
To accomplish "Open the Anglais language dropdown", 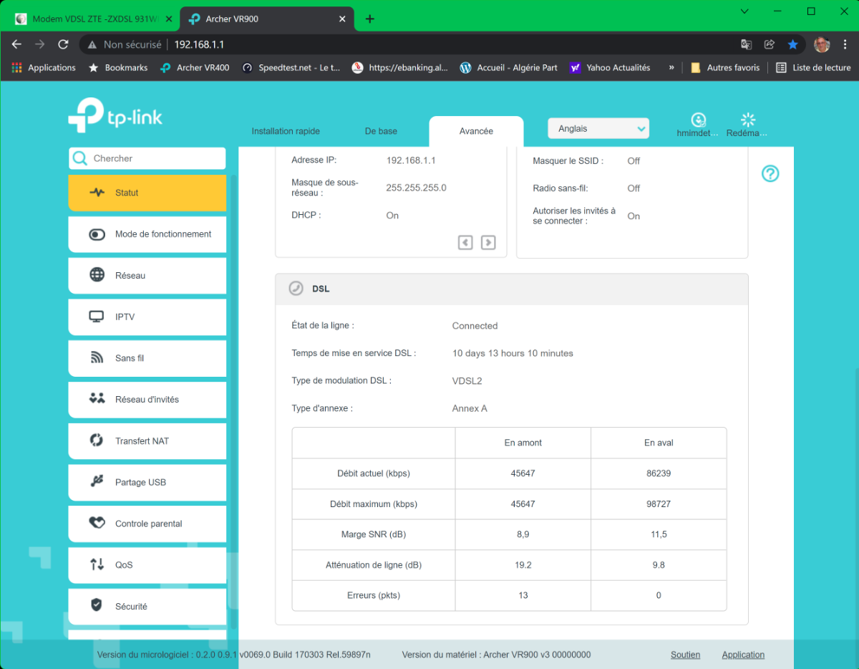I will point(598,129).
